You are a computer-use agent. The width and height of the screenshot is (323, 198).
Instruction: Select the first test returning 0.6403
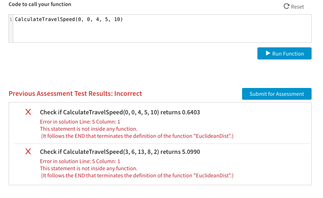[120, 113]
